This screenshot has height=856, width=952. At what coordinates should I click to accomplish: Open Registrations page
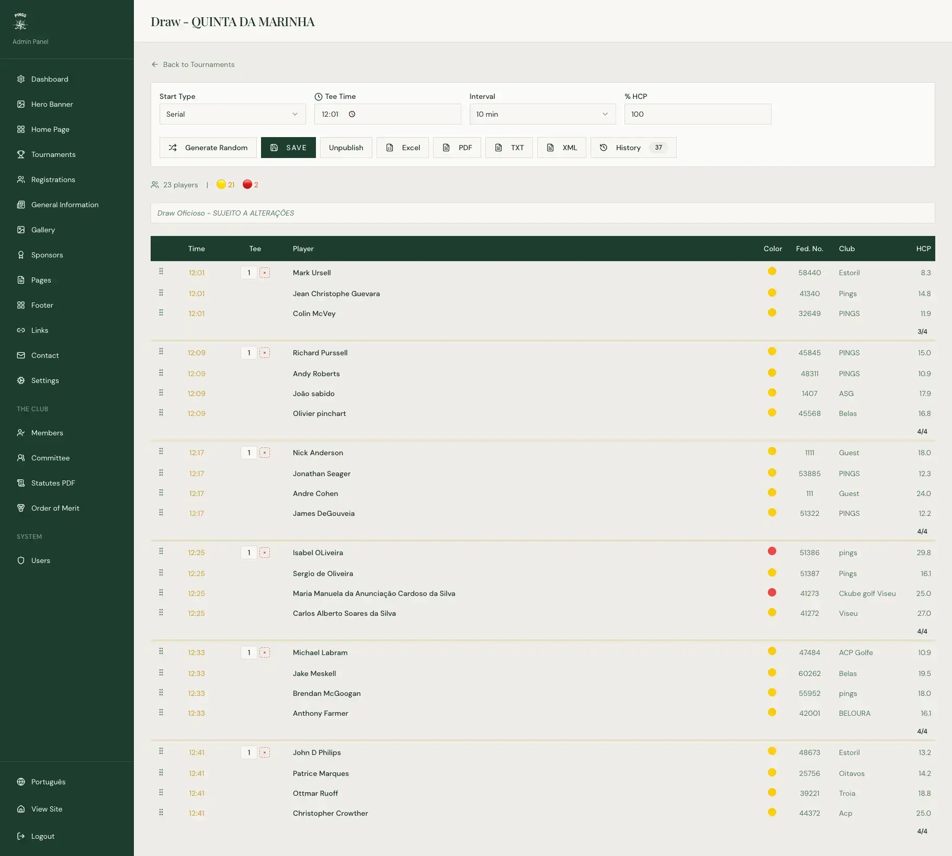(67, 179)
